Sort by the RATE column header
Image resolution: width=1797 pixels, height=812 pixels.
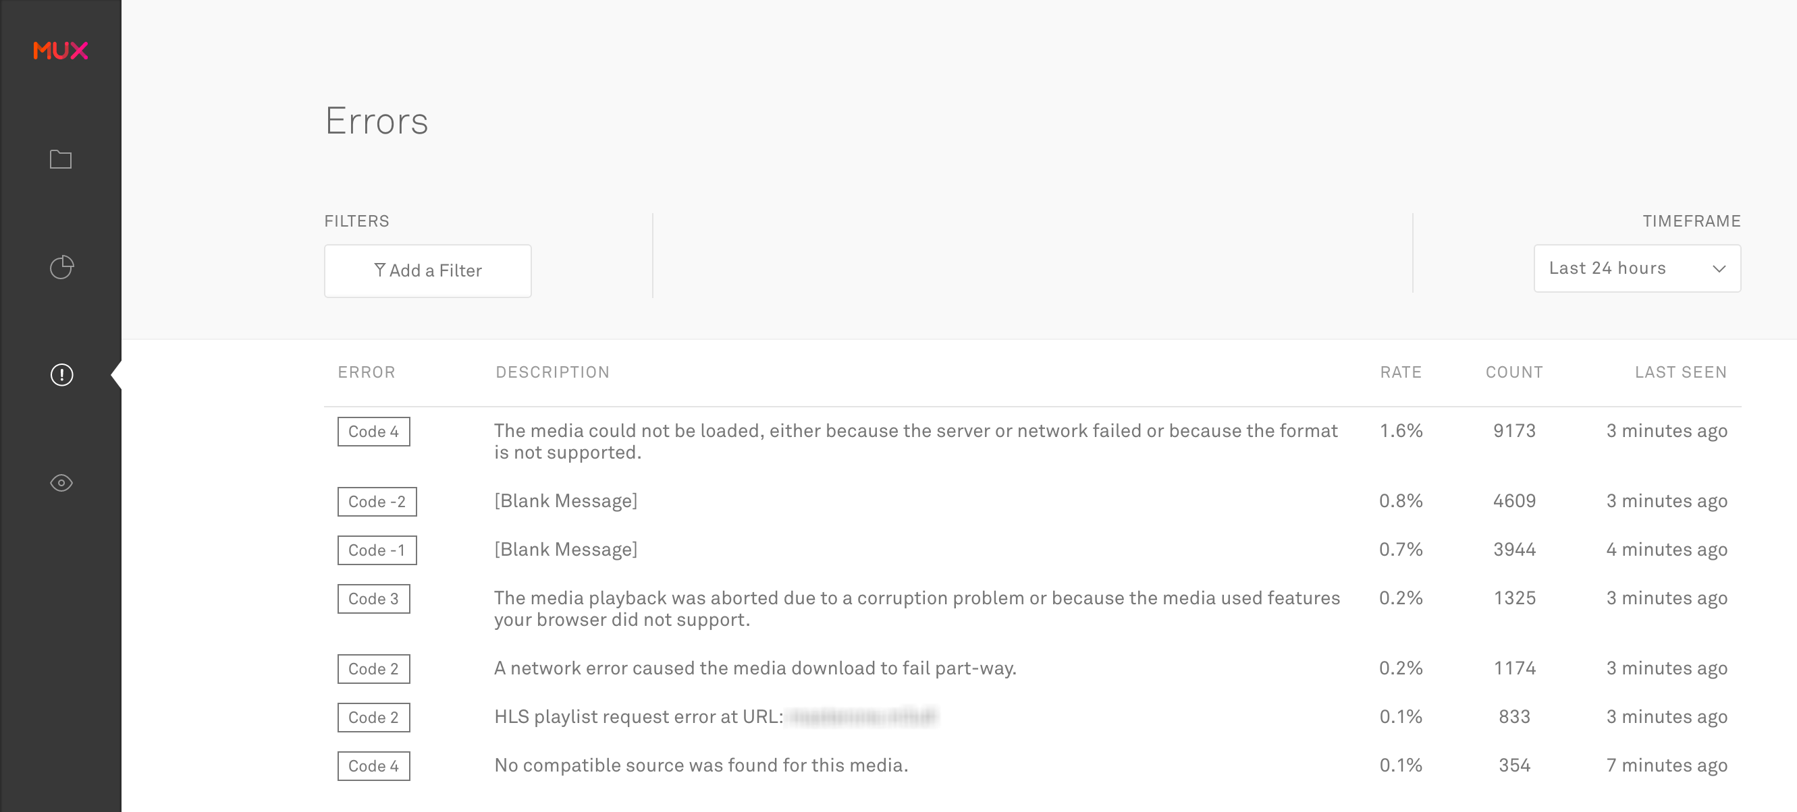tap(1400, 372)
